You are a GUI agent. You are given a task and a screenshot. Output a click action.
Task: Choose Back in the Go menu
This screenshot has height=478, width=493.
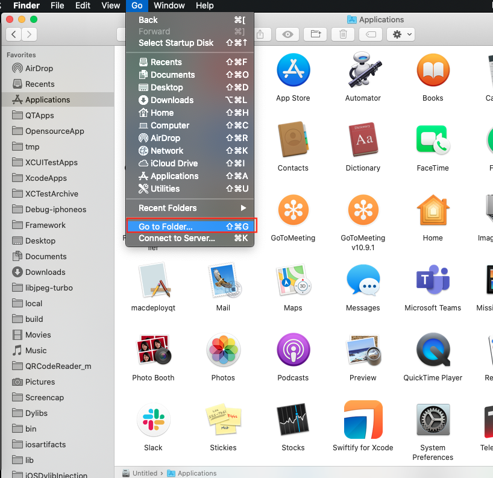[x=190, y=20]
